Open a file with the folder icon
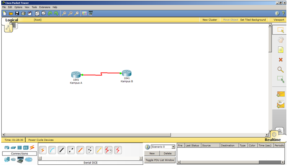This screenshot has width=287, height=166. pyautogui.click(x=11, y=13)
